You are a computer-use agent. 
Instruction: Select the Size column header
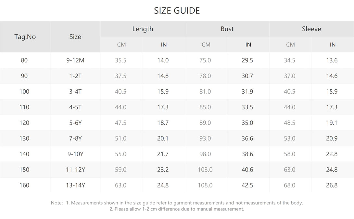click(x=75, y=37)
